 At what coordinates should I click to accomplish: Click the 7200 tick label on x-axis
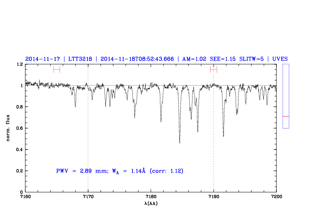pos(276,197)
